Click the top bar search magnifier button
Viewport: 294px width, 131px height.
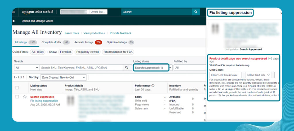coord(196,12)
